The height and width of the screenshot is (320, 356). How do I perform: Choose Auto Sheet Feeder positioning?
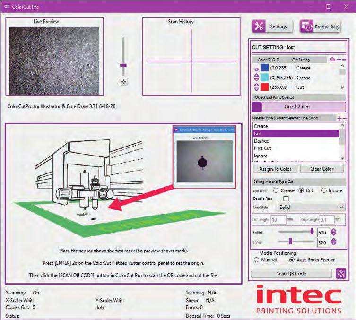coord(292,260)
